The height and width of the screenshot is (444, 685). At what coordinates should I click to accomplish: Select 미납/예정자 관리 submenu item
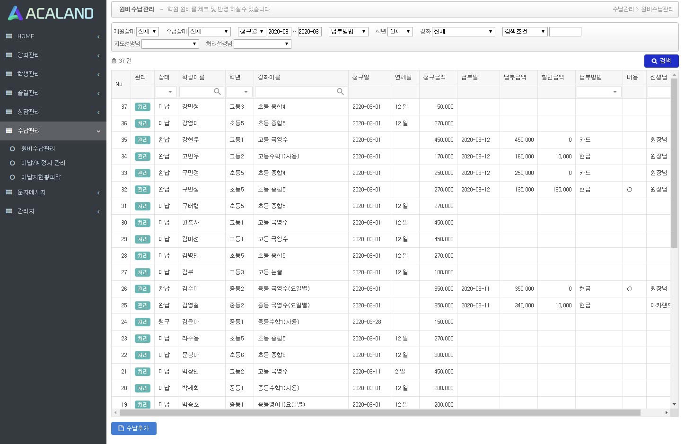tap(44, 163)
